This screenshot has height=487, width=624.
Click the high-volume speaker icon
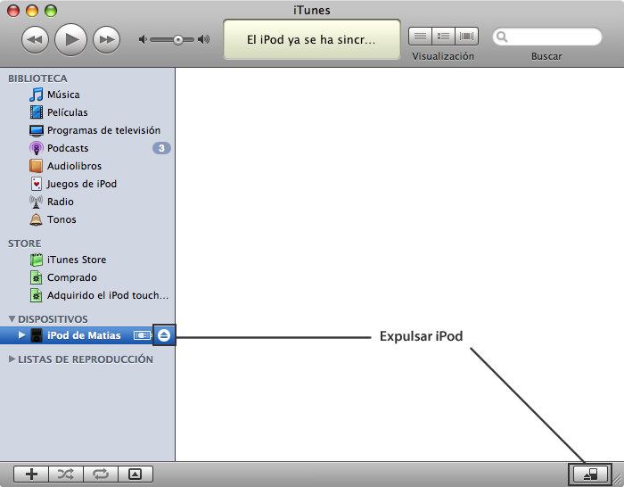pos(204,39)
